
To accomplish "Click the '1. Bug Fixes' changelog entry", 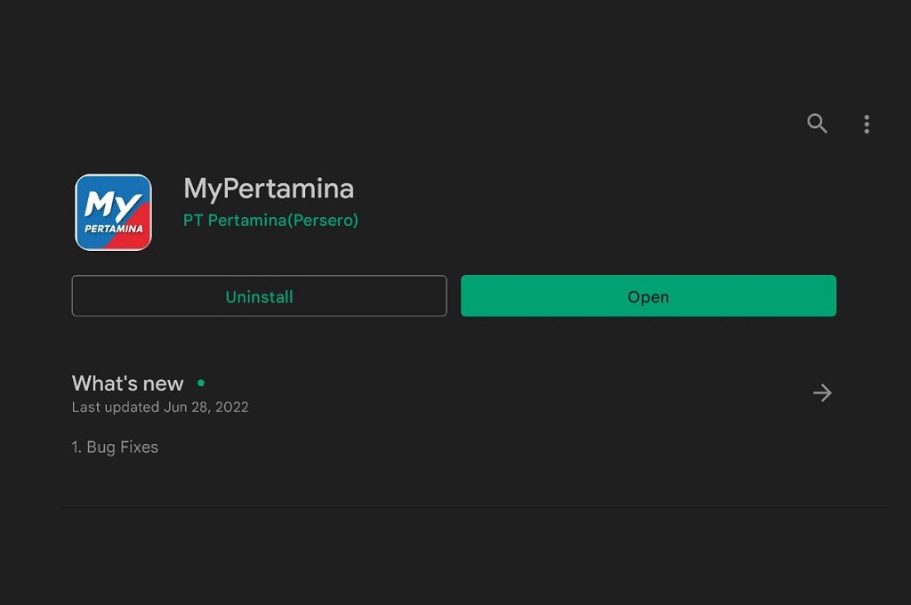I will 115,447.
